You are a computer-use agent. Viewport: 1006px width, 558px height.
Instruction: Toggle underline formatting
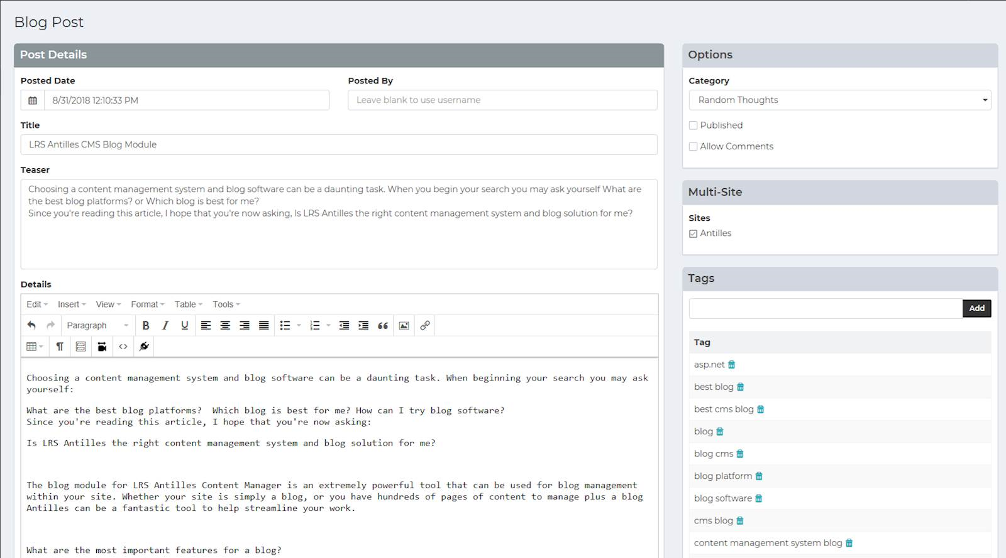[184, 325]
